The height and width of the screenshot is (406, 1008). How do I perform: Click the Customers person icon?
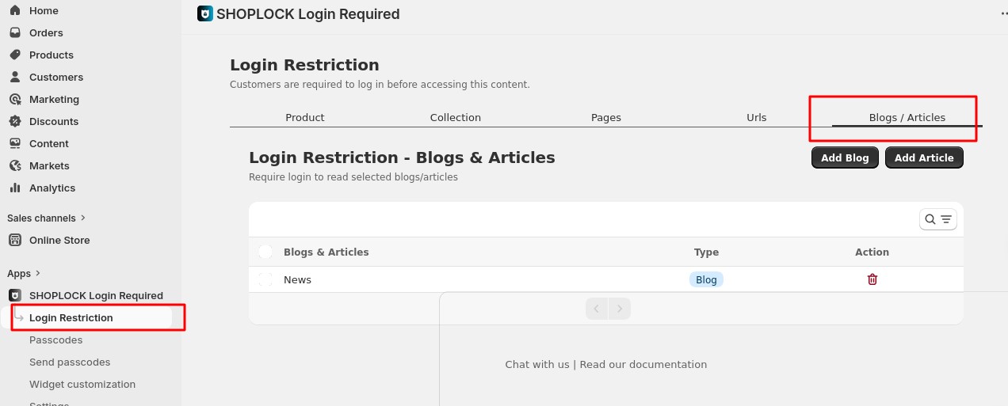point(14,78)
